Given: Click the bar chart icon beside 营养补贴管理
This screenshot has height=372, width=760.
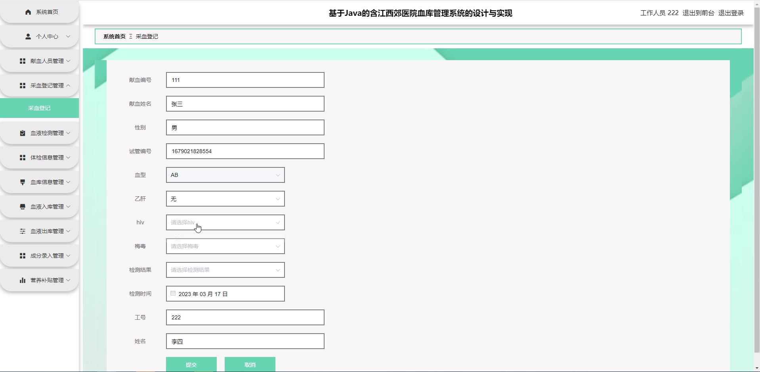Looking at the screenshot, I should (23, 280).
